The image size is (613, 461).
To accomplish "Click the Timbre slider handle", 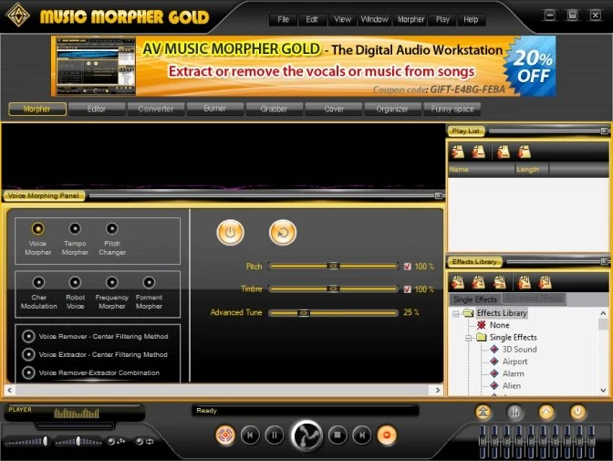I will point(333,288).
